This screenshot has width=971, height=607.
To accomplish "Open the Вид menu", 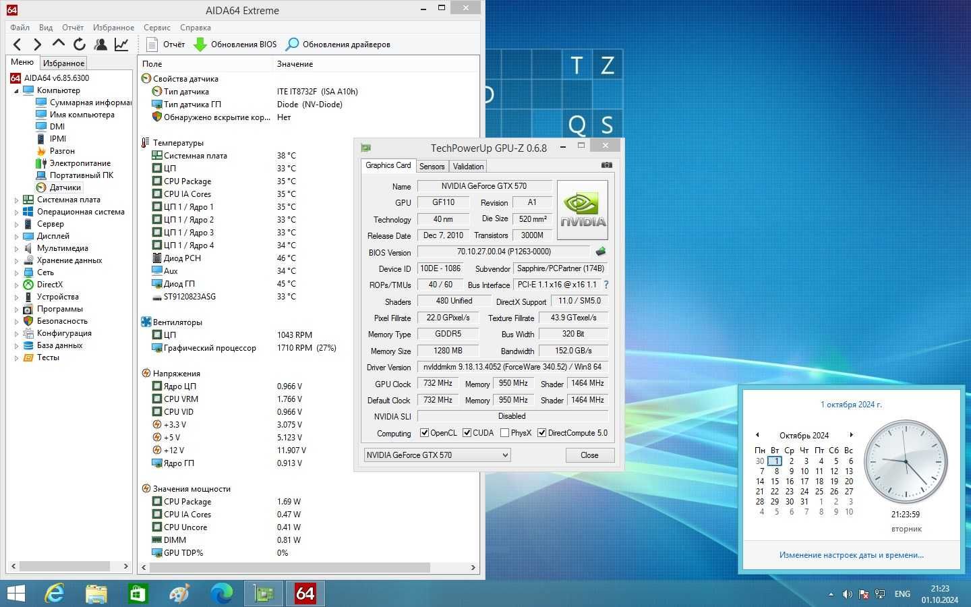I will [x=46, y=28].
